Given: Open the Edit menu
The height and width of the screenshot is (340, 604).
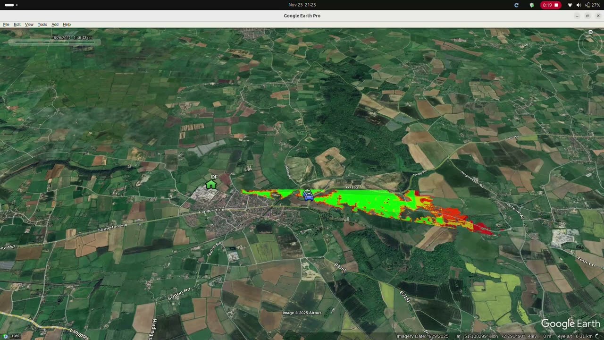Looking at the screenshot, I should (x=17, y=25).
